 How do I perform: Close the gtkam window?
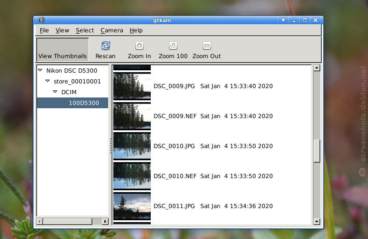click(x=316, y=20)
